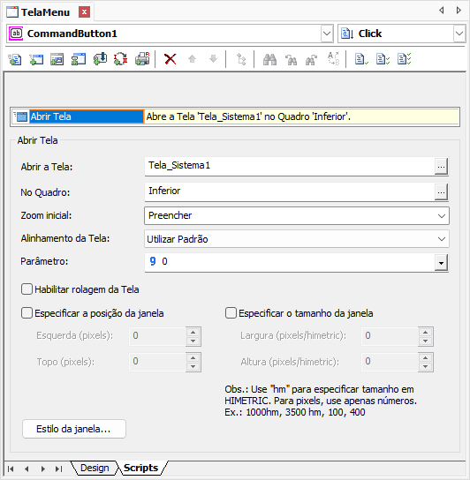Click the add Open Screen pick icon
Image resolution: width=470 pixels, height=480 pixels.
(36, 59)
